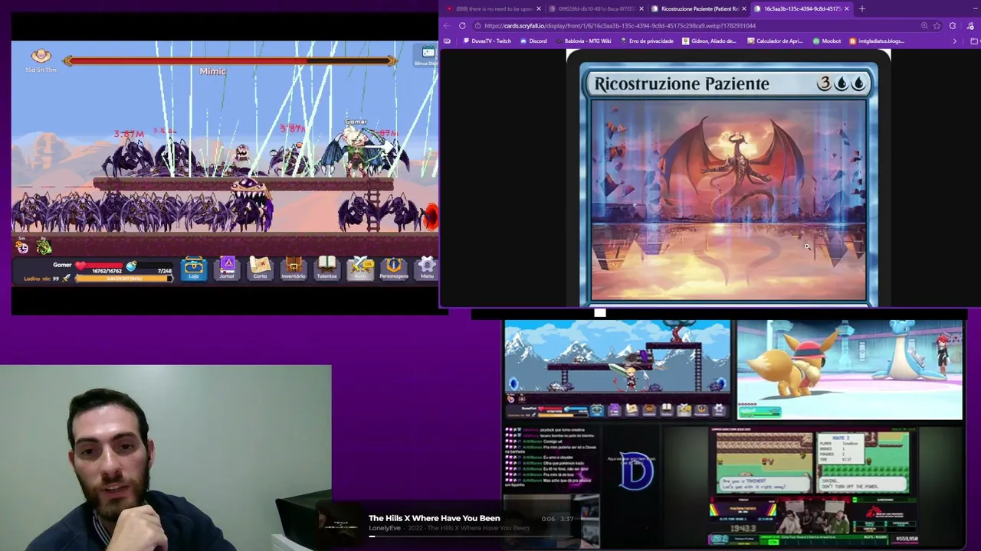Viewport: 981px width, 551px height.
Task: Open the Personagens shield in game bar
Action: point(394,268)
